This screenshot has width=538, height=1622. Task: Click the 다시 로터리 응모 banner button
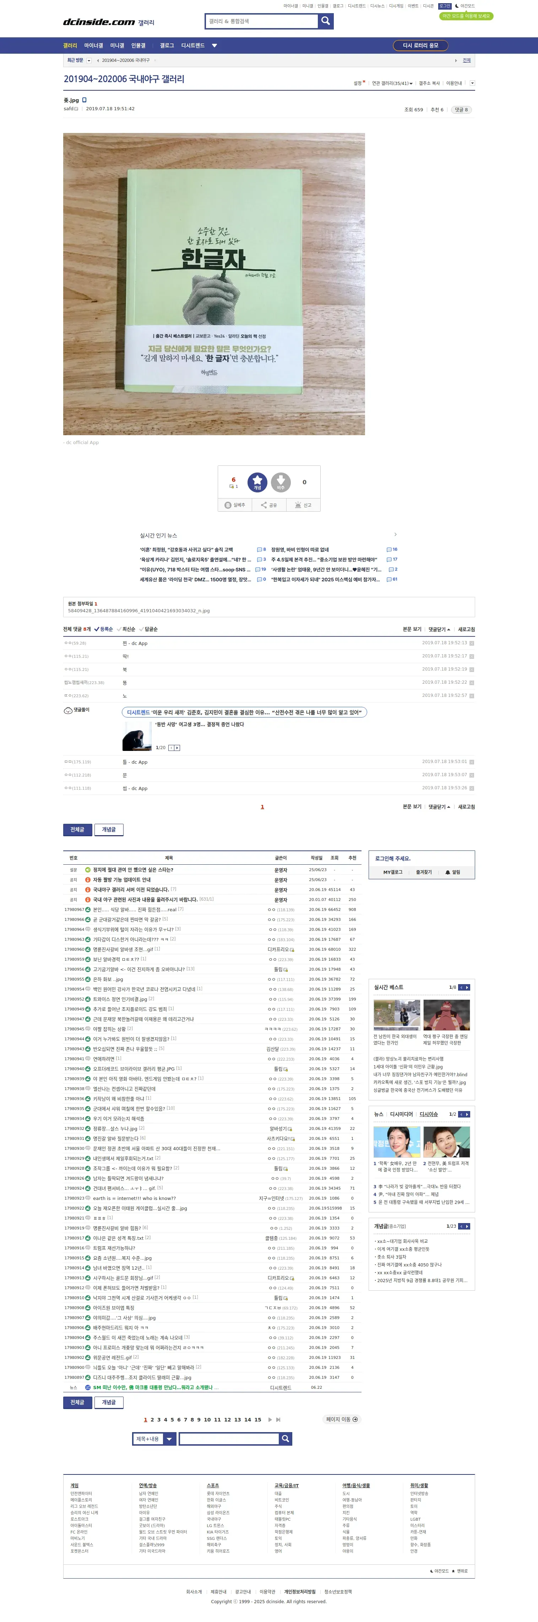tap(420, 46)
